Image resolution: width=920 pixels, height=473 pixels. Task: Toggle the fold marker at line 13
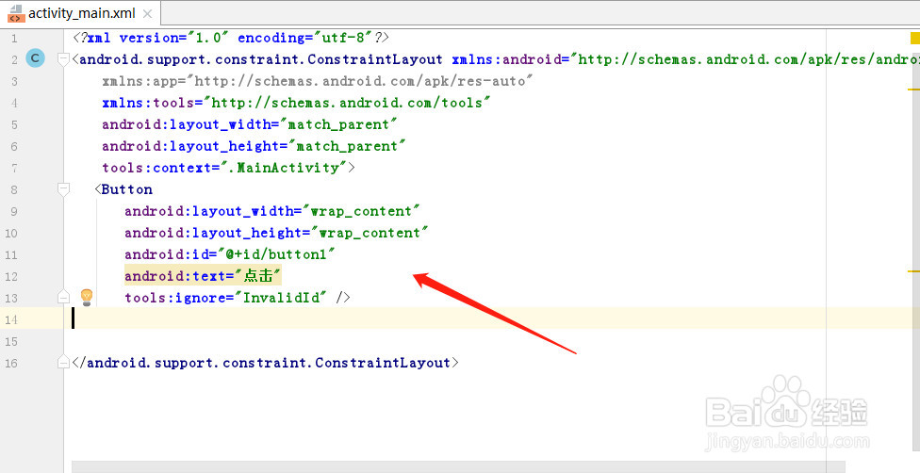tap(63, 298)
